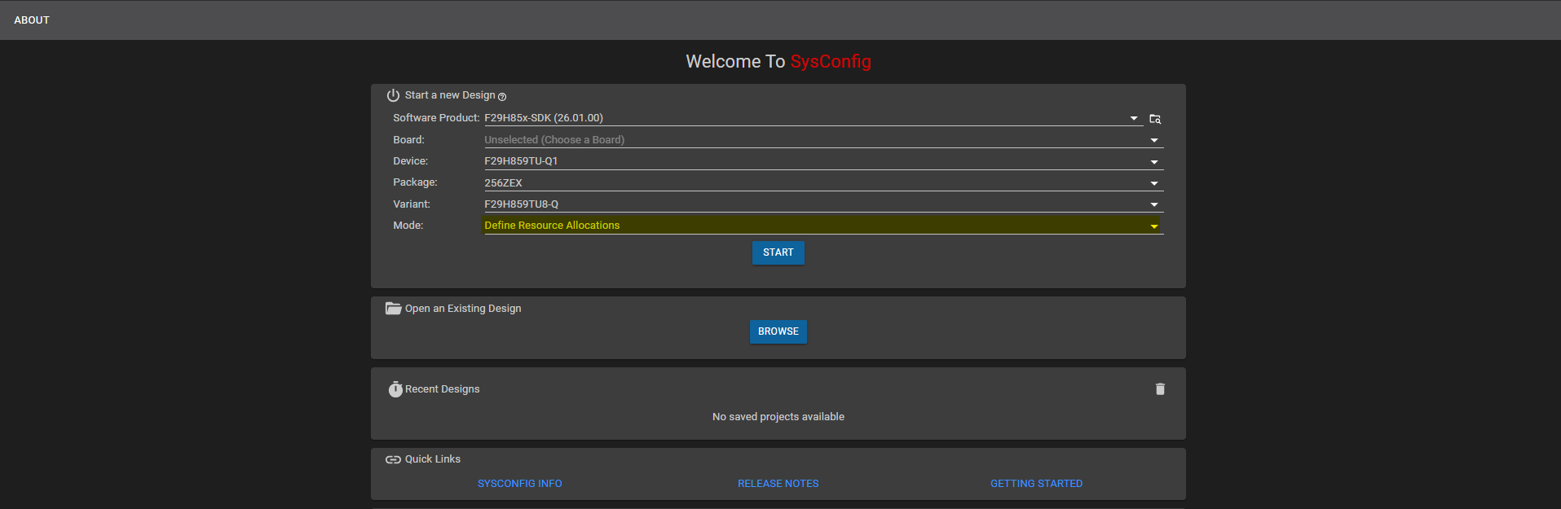Click the 'Quick Links' heading text
Screen dimensions: 1561x509
pos(433,459)
